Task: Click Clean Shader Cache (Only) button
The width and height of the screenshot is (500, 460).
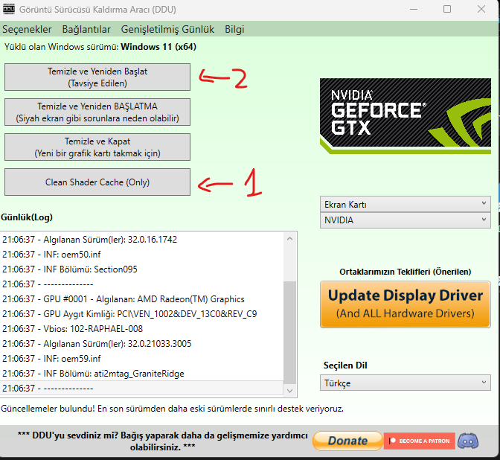Action: [97, 182]
